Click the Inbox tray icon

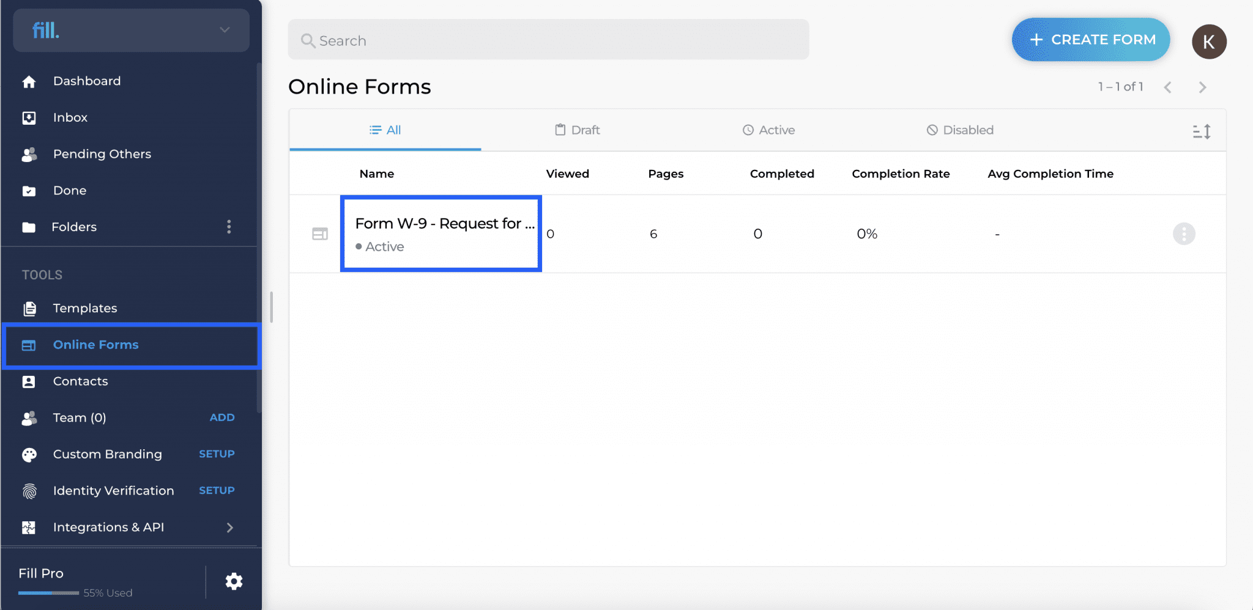tap(29, 118)
